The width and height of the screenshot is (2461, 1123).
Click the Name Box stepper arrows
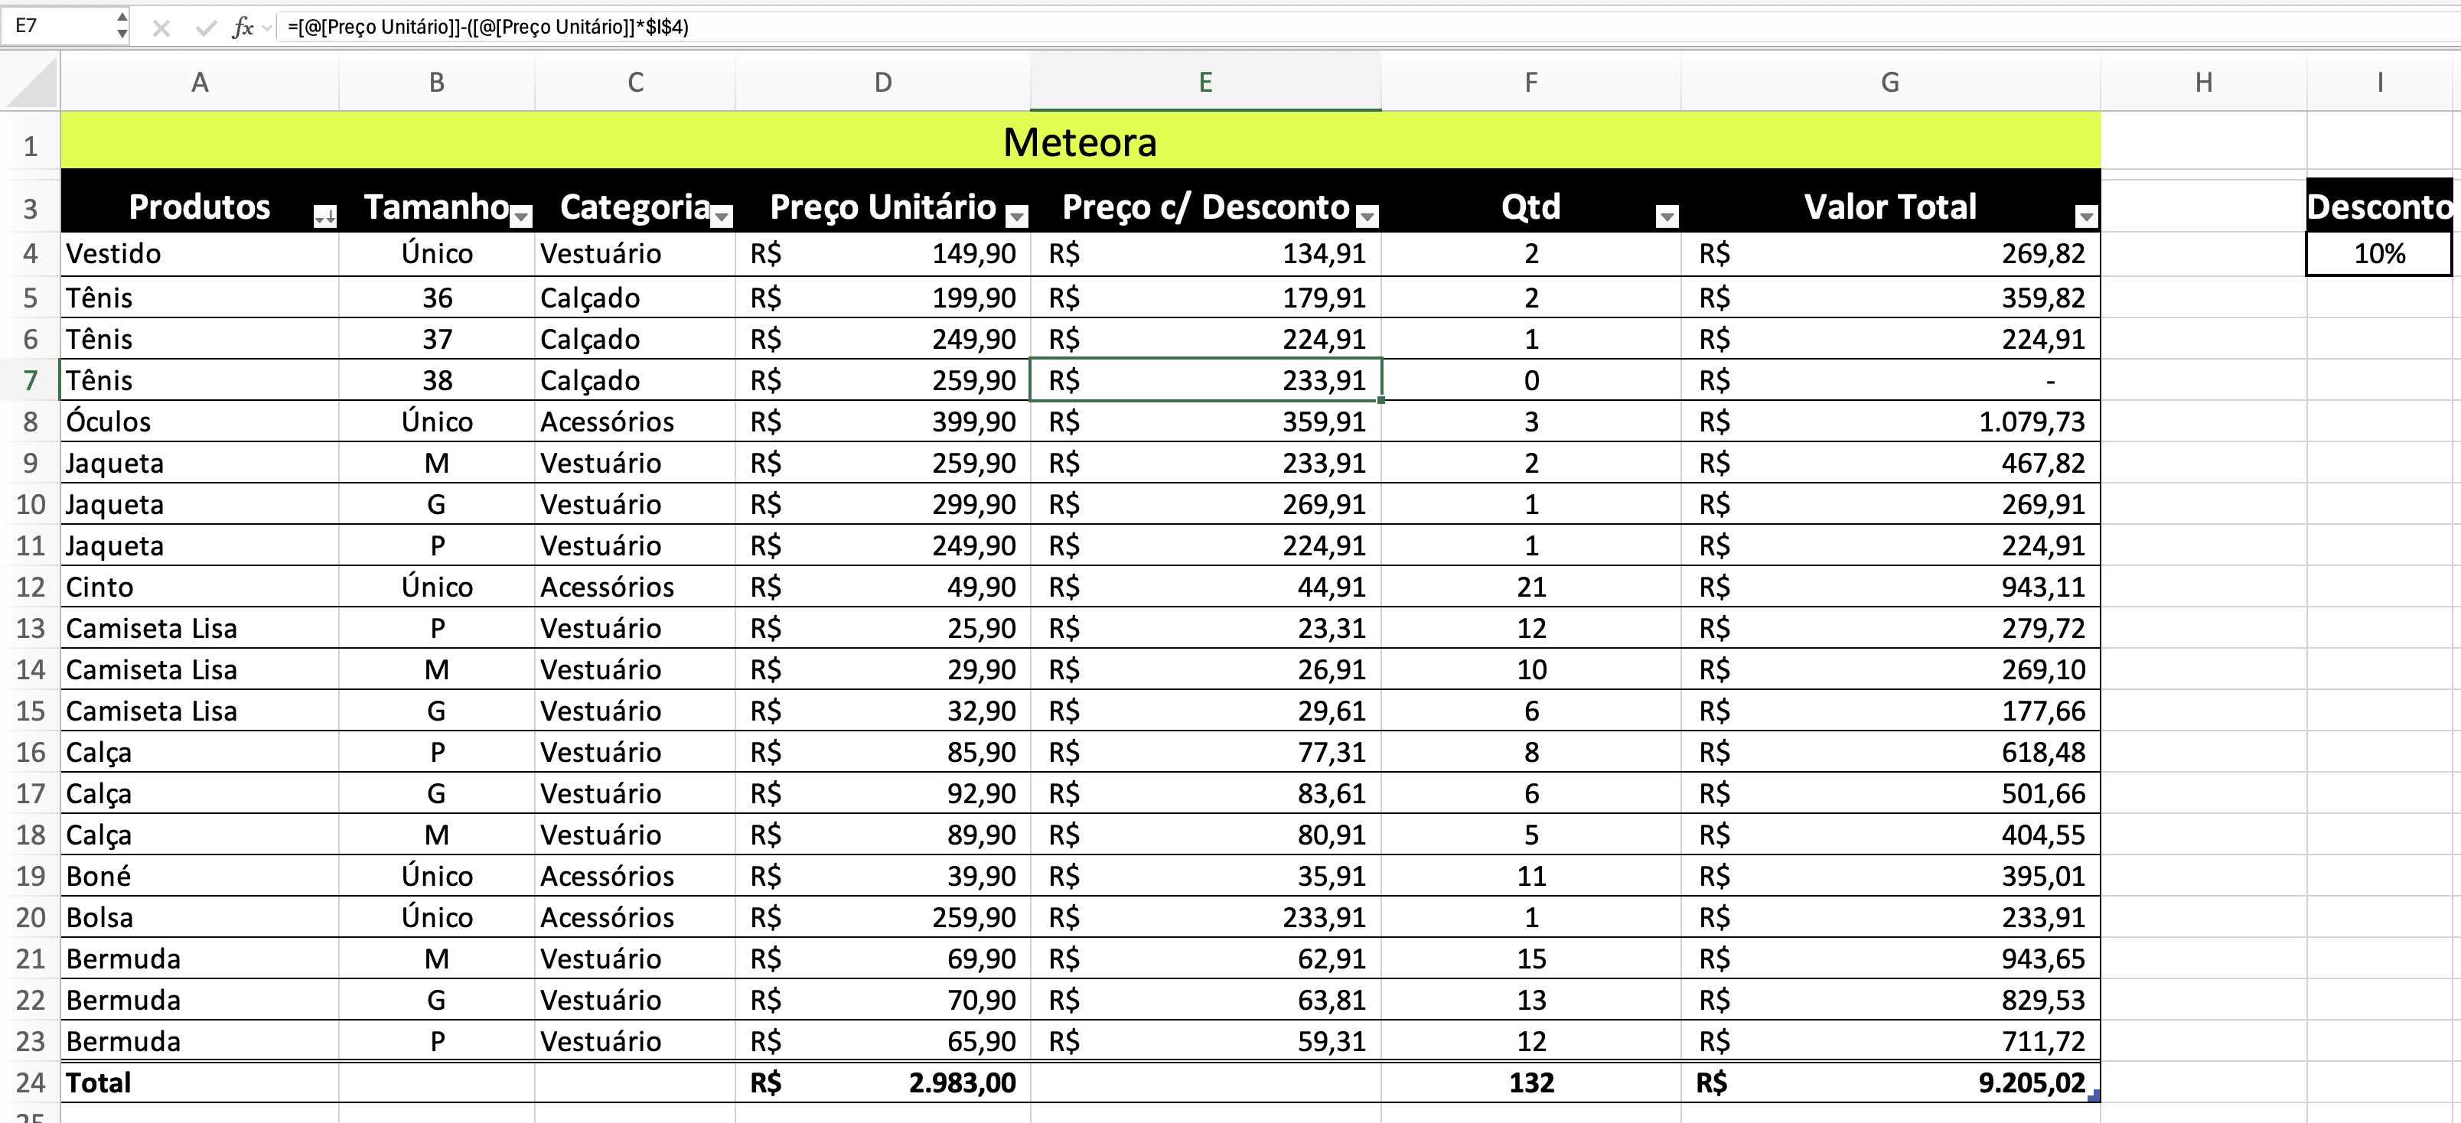click(x=122, y=26)
